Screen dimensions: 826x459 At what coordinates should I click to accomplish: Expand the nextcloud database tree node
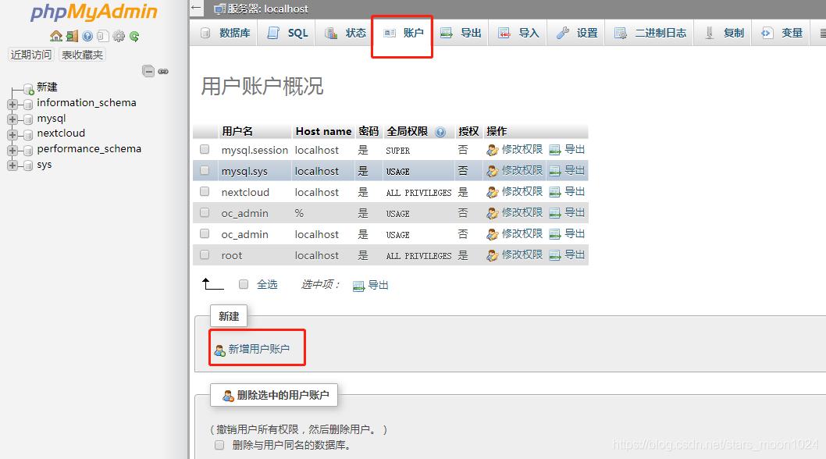pyautogui.click(x=12, y=133)
